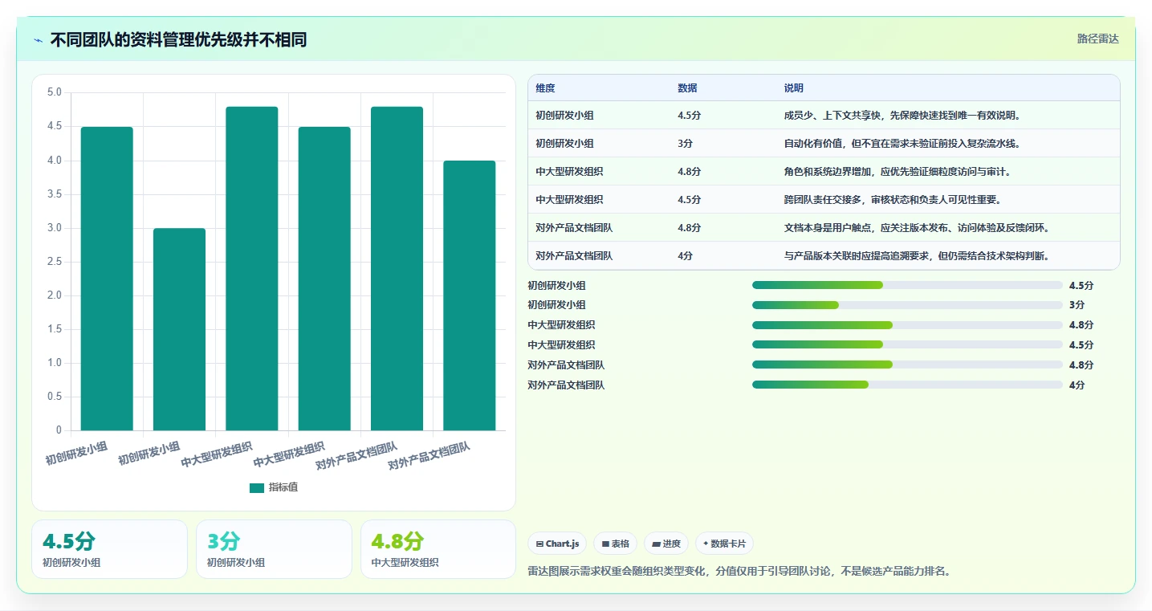Select the row about 文档本身是用户触点

(x=824, y=227)
